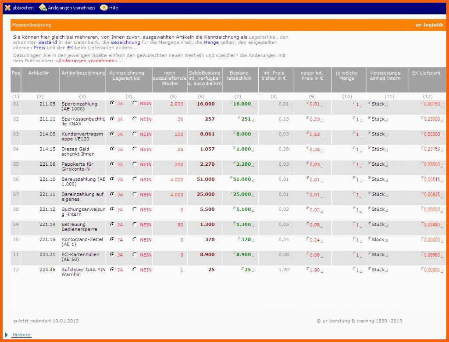This screenshot has width=449, height=342.
Task: Select NEIN radio for article 214.15
Action: [135, 149]
